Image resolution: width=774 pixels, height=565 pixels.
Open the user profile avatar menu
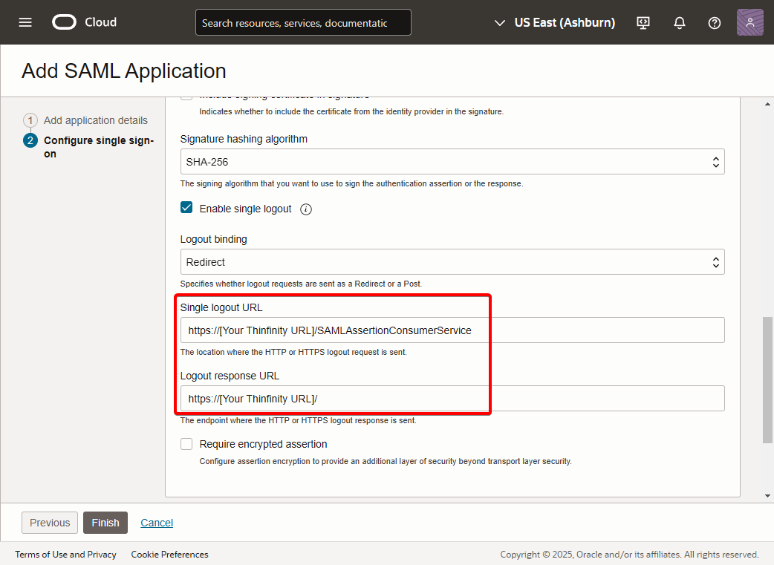[749, 22]
